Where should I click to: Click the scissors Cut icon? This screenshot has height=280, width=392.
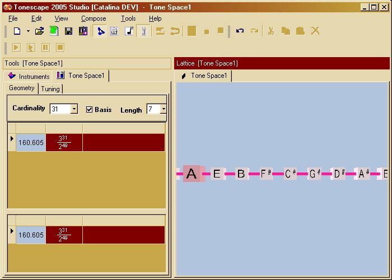(x=270, y=31)
